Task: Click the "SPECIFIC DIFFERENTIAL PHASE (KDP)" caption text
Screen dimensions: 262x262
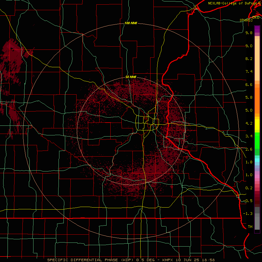Action: coord(91,260)
